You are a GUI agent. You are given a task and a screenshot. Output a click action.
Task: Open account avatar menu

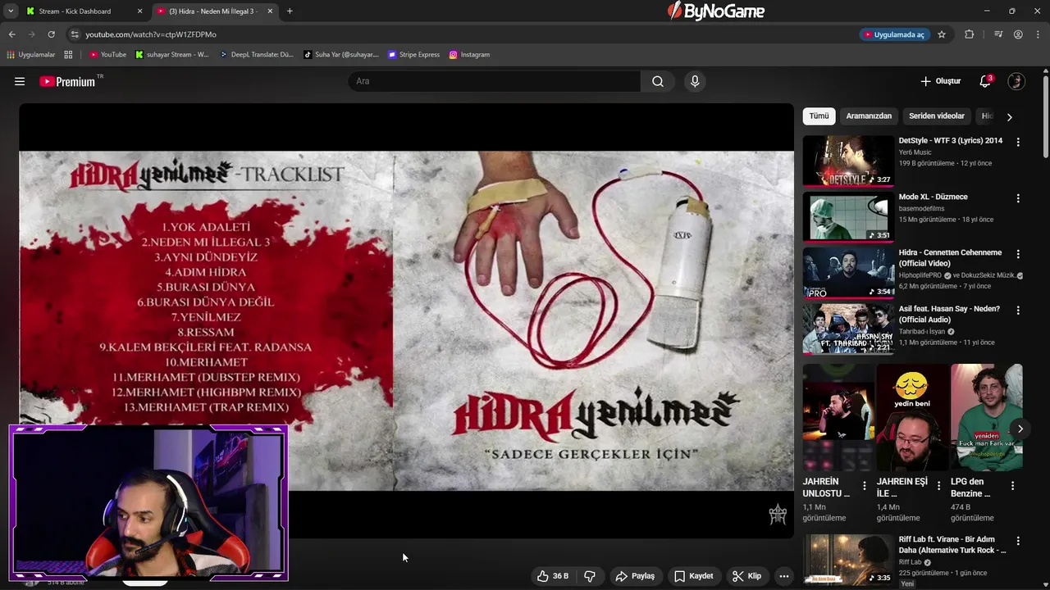coord(1016,81)
